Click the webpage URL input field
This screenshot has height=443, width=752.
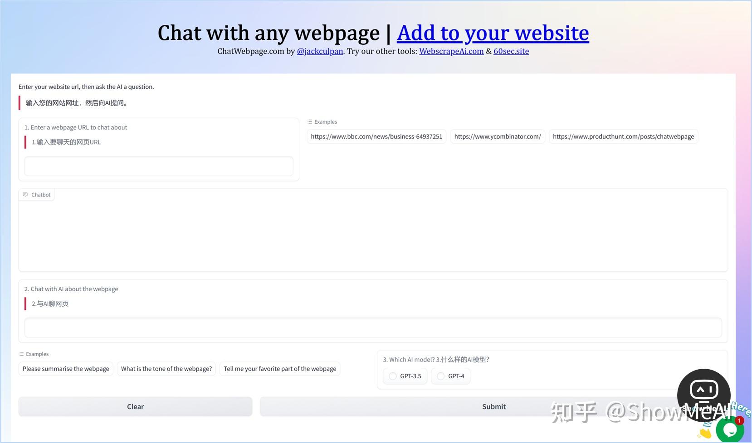pos(158,166)
